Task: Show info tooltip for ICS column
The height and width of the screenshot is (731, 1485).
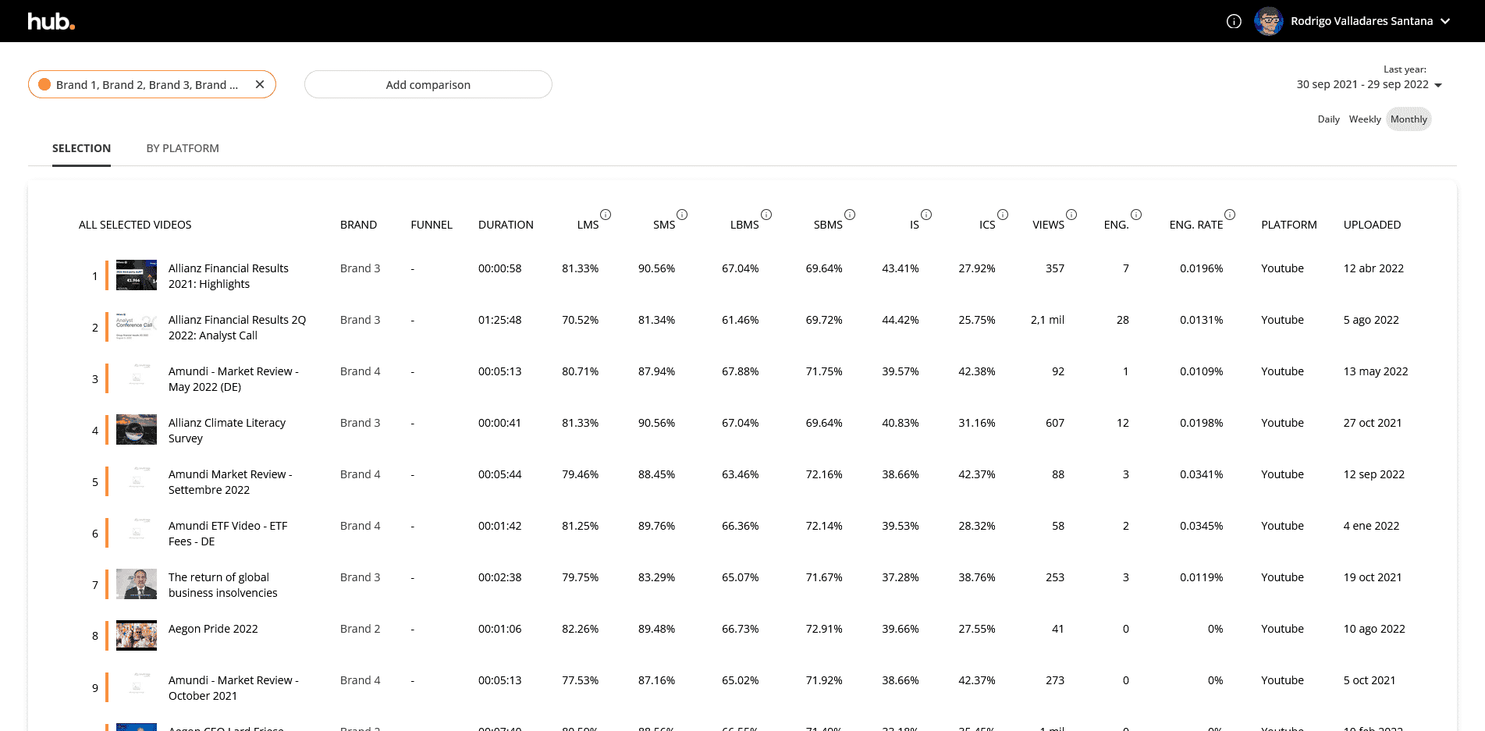Action: 1003,215
